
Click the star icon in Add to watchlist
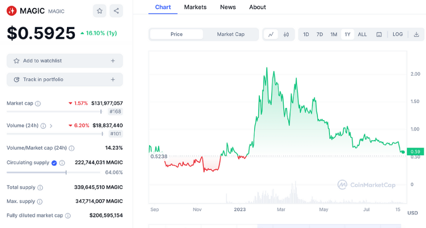coord(17,61)
